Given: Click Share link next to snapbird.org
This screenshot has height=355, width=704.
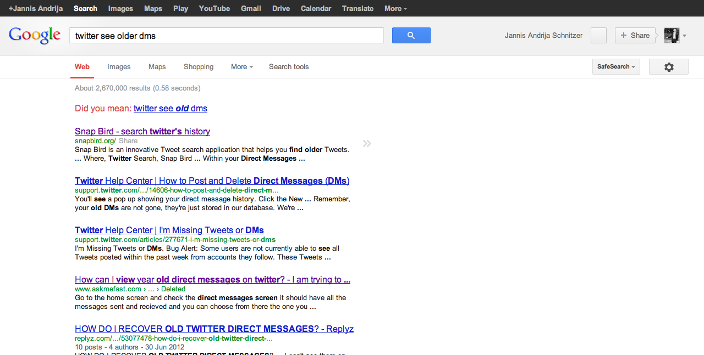Looking at the screenshot, I should click(x=128, y=141).
